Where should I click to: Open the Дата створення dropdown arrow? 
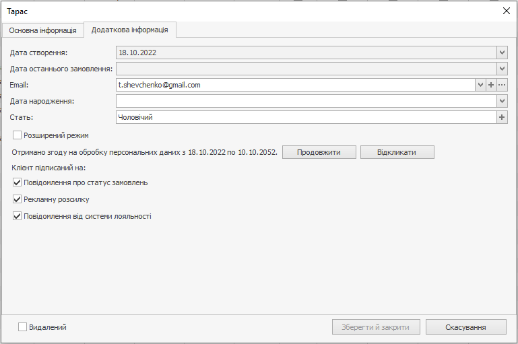coord(502,52)
